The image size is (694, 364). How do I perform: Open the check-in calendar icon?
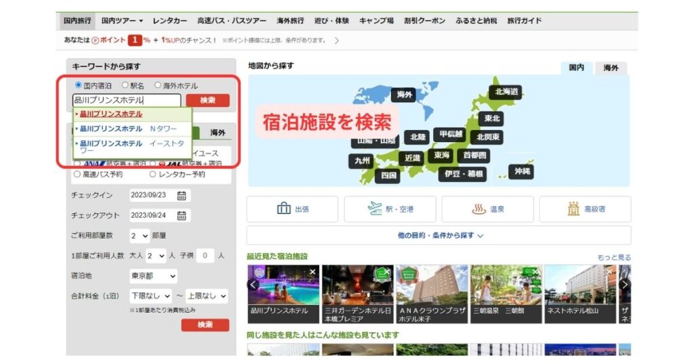(x=182, y=196)
